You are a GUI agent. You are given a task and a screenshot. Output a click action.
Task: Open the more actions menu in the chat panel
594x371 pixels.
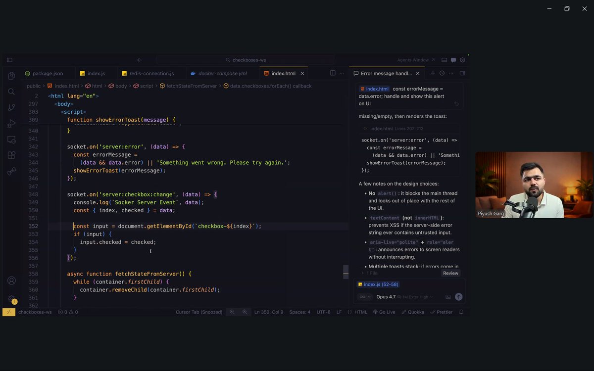pyautogui.click(x=451, y=73)
